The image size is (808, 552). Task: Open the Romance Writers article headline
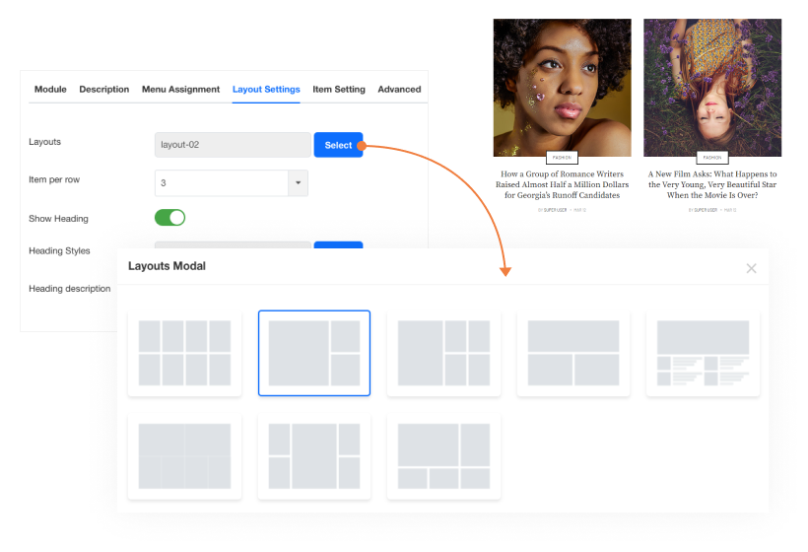(x=562, y=184)
